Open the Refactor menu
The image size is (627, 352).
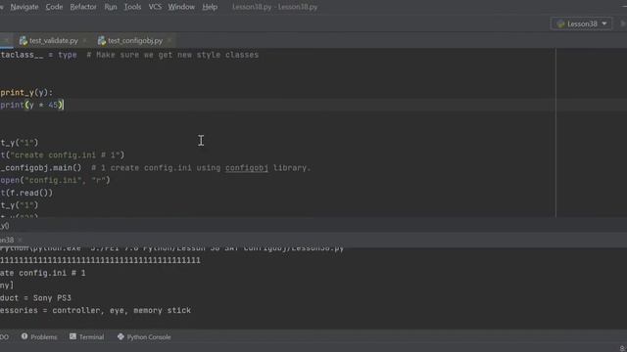point(83,7)
